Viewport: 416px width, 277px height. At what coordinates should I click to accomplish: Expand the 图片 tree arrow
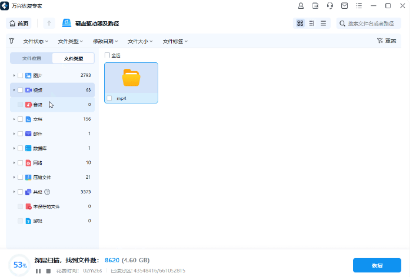click(x=14, y=75)
